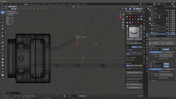Open the Modifier wrench properties tab

(x=147, y=59)
